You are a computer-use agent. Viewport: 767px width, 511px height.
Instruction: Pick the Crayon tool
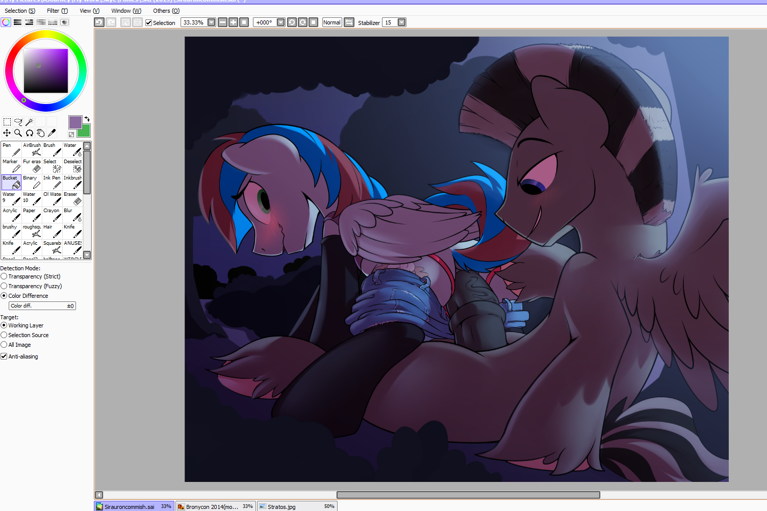pos(52,215)
